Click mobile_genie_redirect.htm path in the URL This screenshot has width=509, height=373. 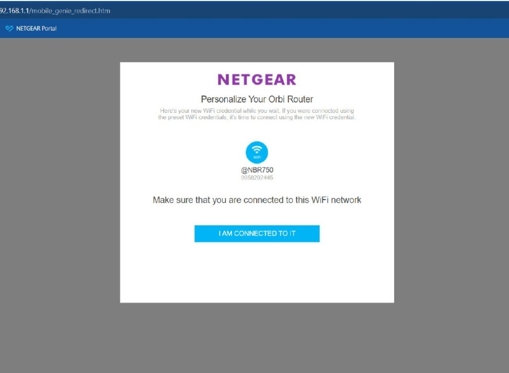click(71, 11)
